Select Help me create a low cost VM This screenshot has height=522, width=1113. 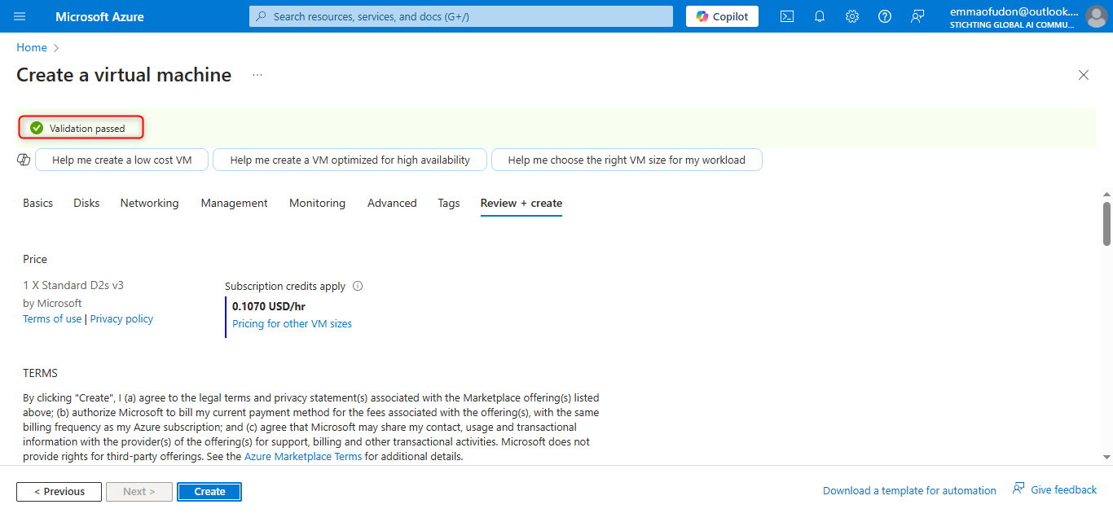[x=122, y=160]
